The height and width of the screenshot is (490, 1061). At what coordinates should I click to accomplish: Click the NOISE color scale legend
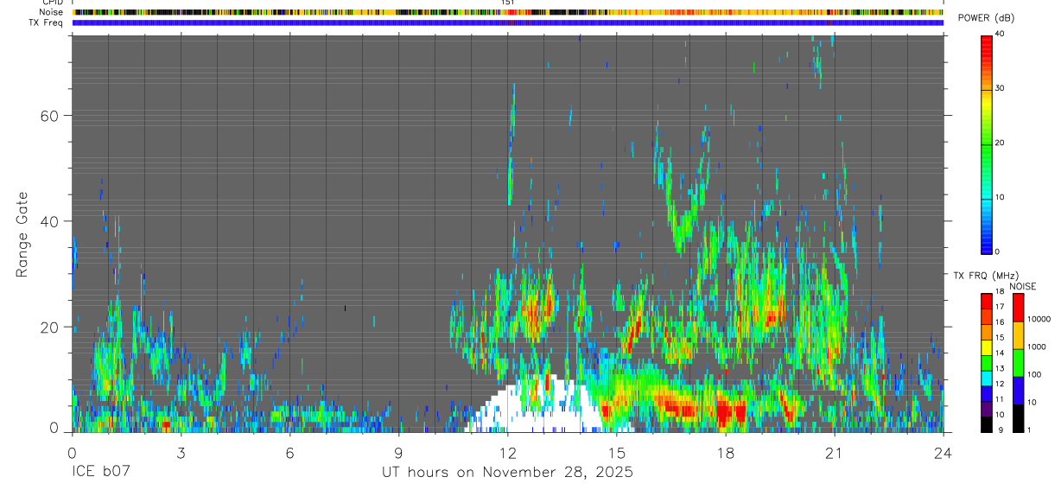[1018, 362]
